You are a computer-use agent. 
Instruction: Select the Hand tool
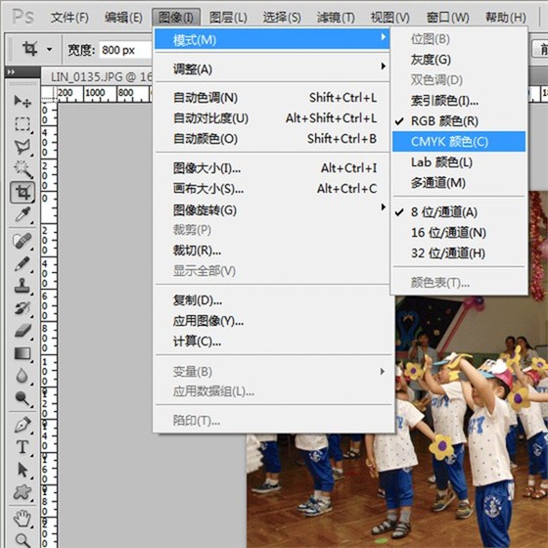click(23, 518)
